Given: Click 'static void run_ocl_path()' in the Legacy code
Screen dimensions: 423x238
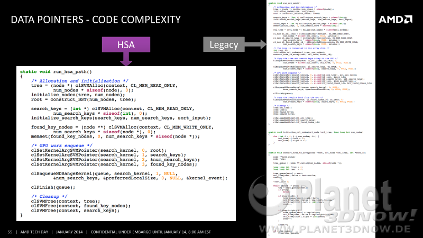Looking at the screenshot, I should (284, 3).
